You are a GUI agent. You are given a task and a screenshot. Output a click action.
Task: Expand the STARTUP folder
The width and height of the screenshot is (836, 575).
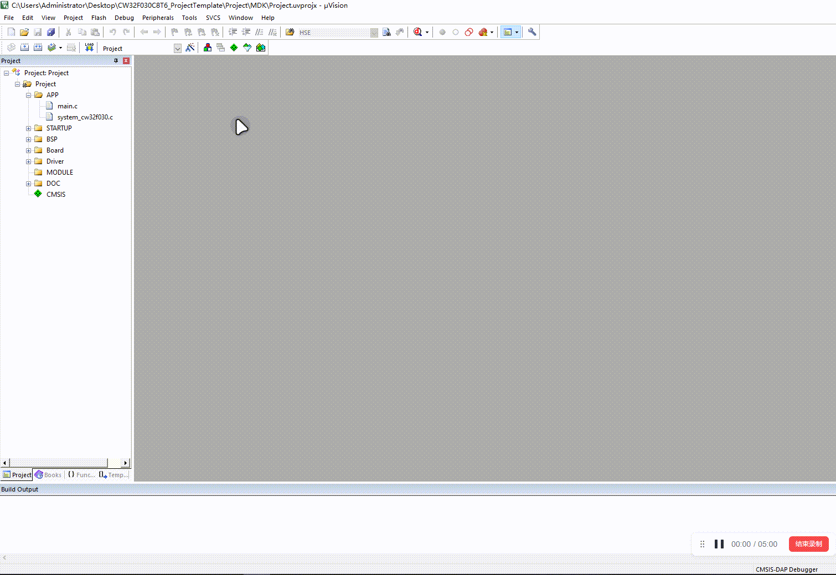28,128
